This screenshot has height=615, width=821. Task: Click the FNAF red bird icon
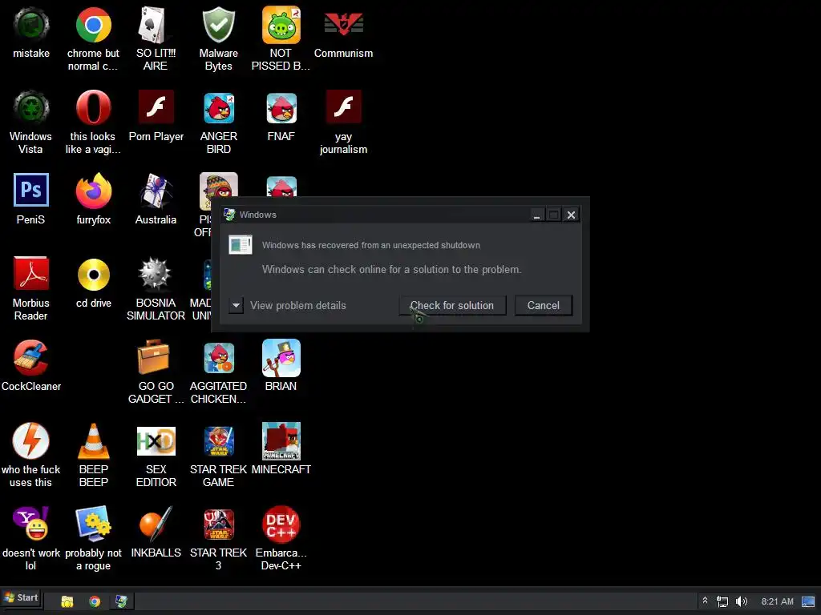(x=281, y=108)
